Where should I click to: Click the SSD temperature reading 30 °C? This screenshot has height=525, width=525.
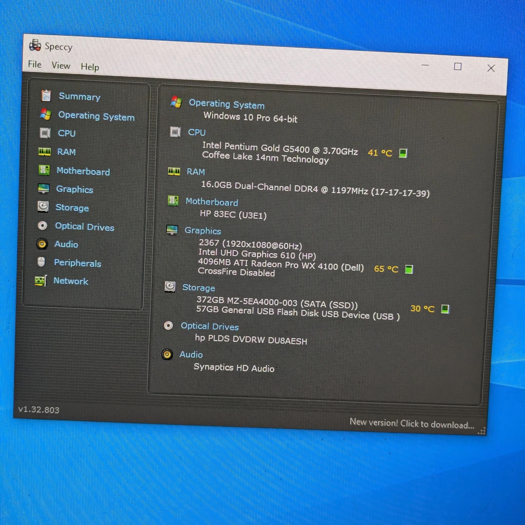(x=422, y=309)
